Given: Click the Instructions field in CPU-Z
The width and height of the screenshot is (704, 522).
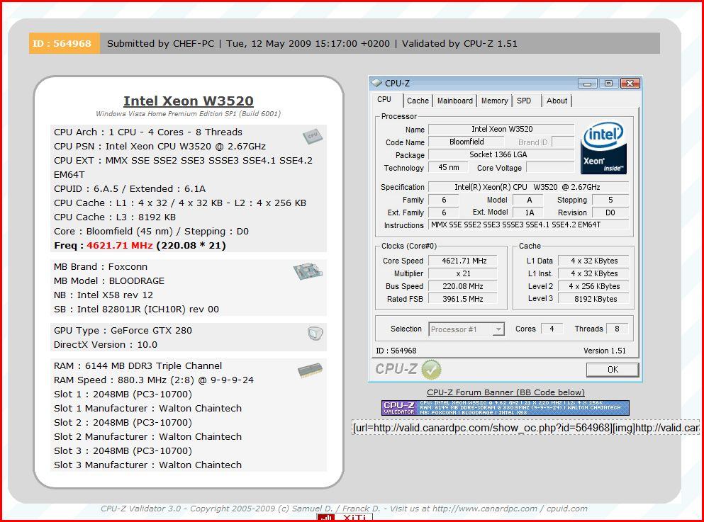Looking at the screenshot, I should 529,225.
